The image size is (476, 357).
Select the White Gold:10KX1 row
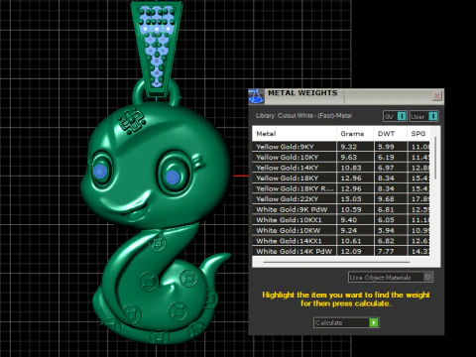341,220
